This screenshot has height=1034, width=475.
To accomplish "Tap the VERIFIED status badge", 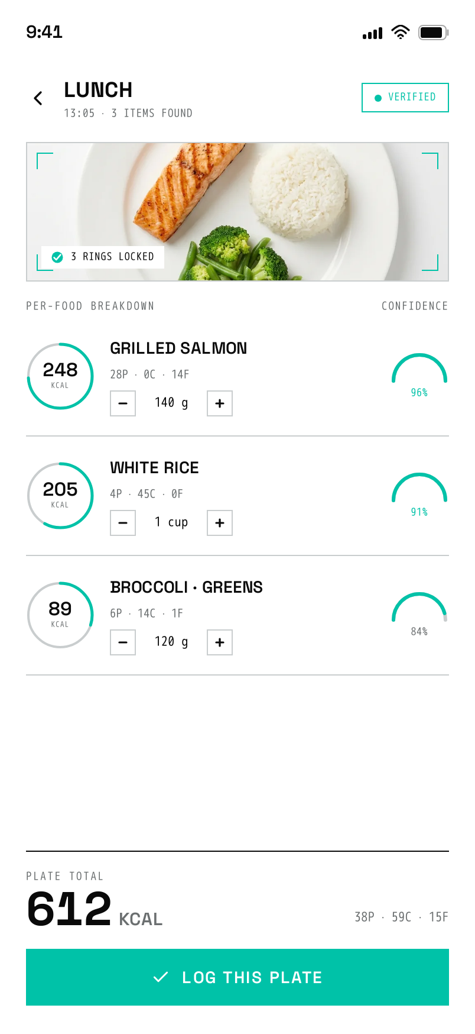I will [405, 98].
